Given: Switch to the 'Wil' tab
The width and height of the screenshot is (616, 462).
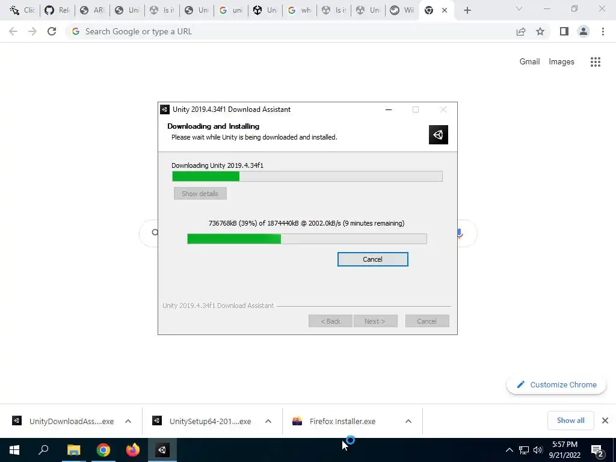Looking at the screenshot, I should tap(402, 10).
